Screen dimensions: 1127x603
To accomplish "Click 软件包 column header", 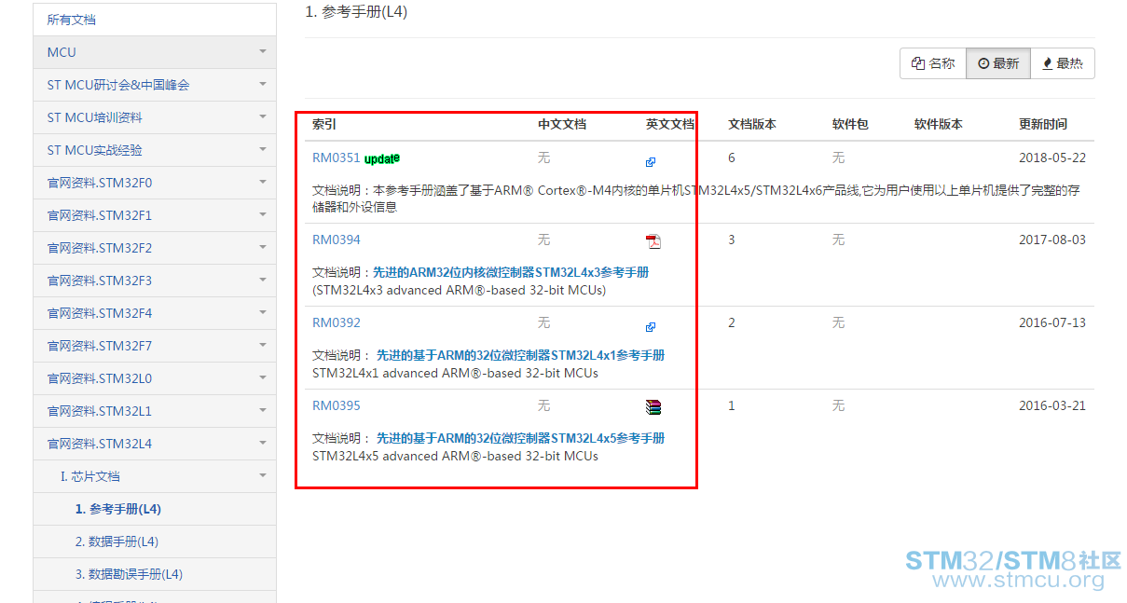I will coord(850,124).
